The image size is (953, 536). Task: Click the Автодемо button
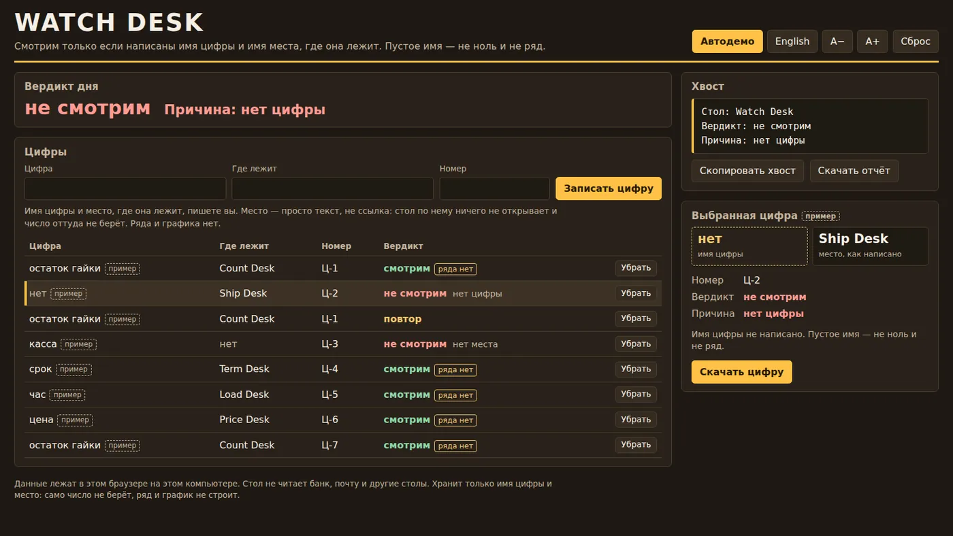coord(727,41)
